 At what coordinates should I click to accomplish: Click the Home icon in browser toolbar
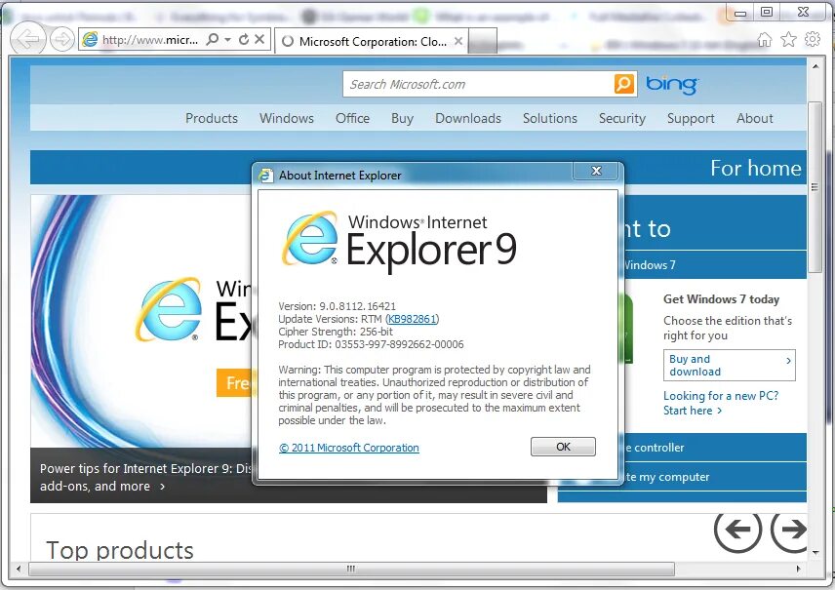765,39
